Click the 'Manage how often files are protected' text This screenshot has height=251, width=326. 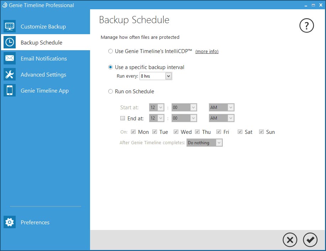140,37
